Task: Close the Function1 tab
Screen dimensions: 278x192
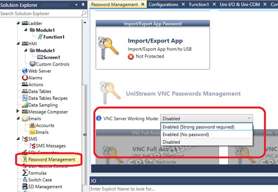Action: click(214, 4)
